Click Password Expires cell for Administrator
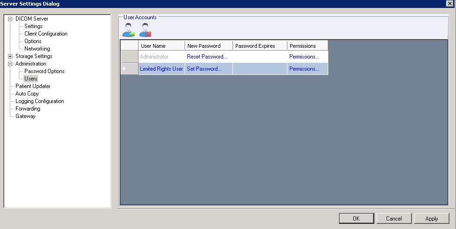456x229 pixels. (x=260, y=57)
